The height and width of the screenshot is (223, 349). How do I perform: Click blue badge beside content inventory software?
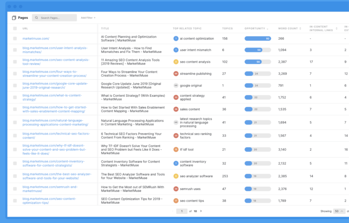click(176, 163)
